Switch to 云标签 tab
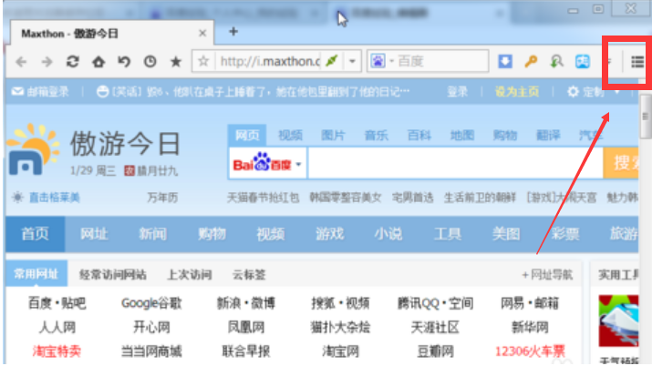Screen dimensions: 652x366 coord(249,274)
